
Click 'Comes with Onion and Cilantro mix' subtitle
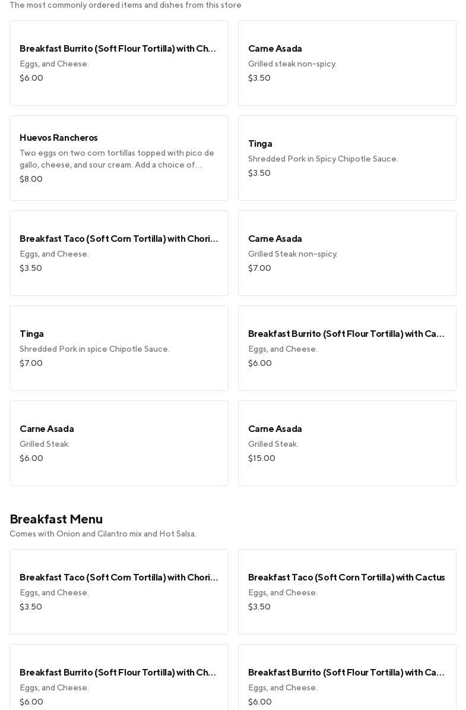[103, 534]
